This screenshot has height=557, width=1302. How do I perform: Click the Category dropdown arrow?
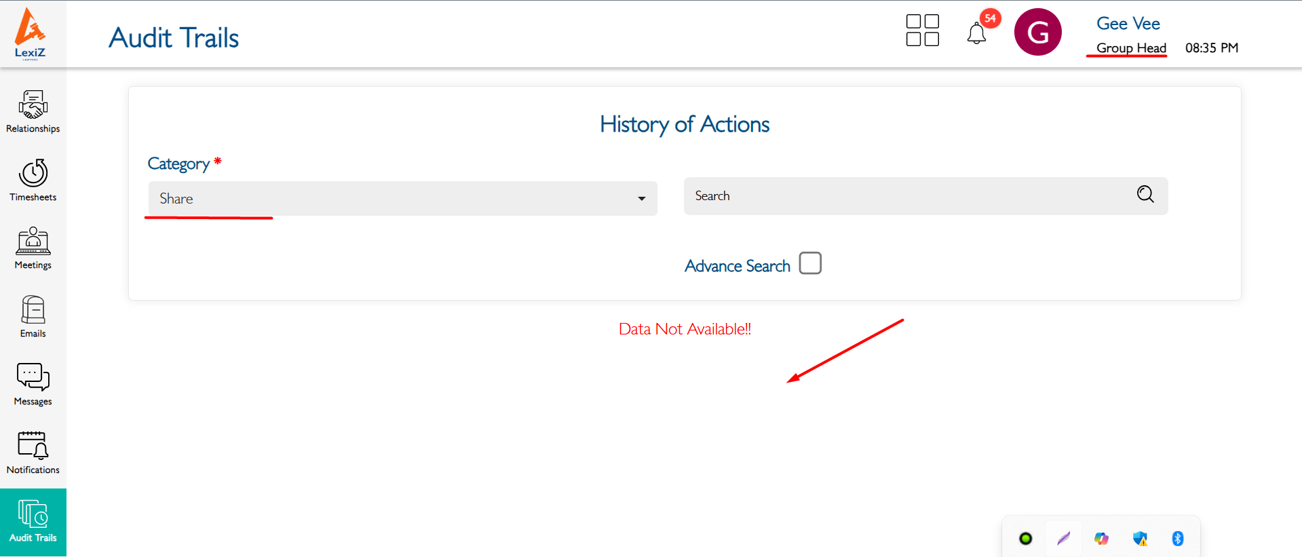pyautogui.click(x=641, y=199)
